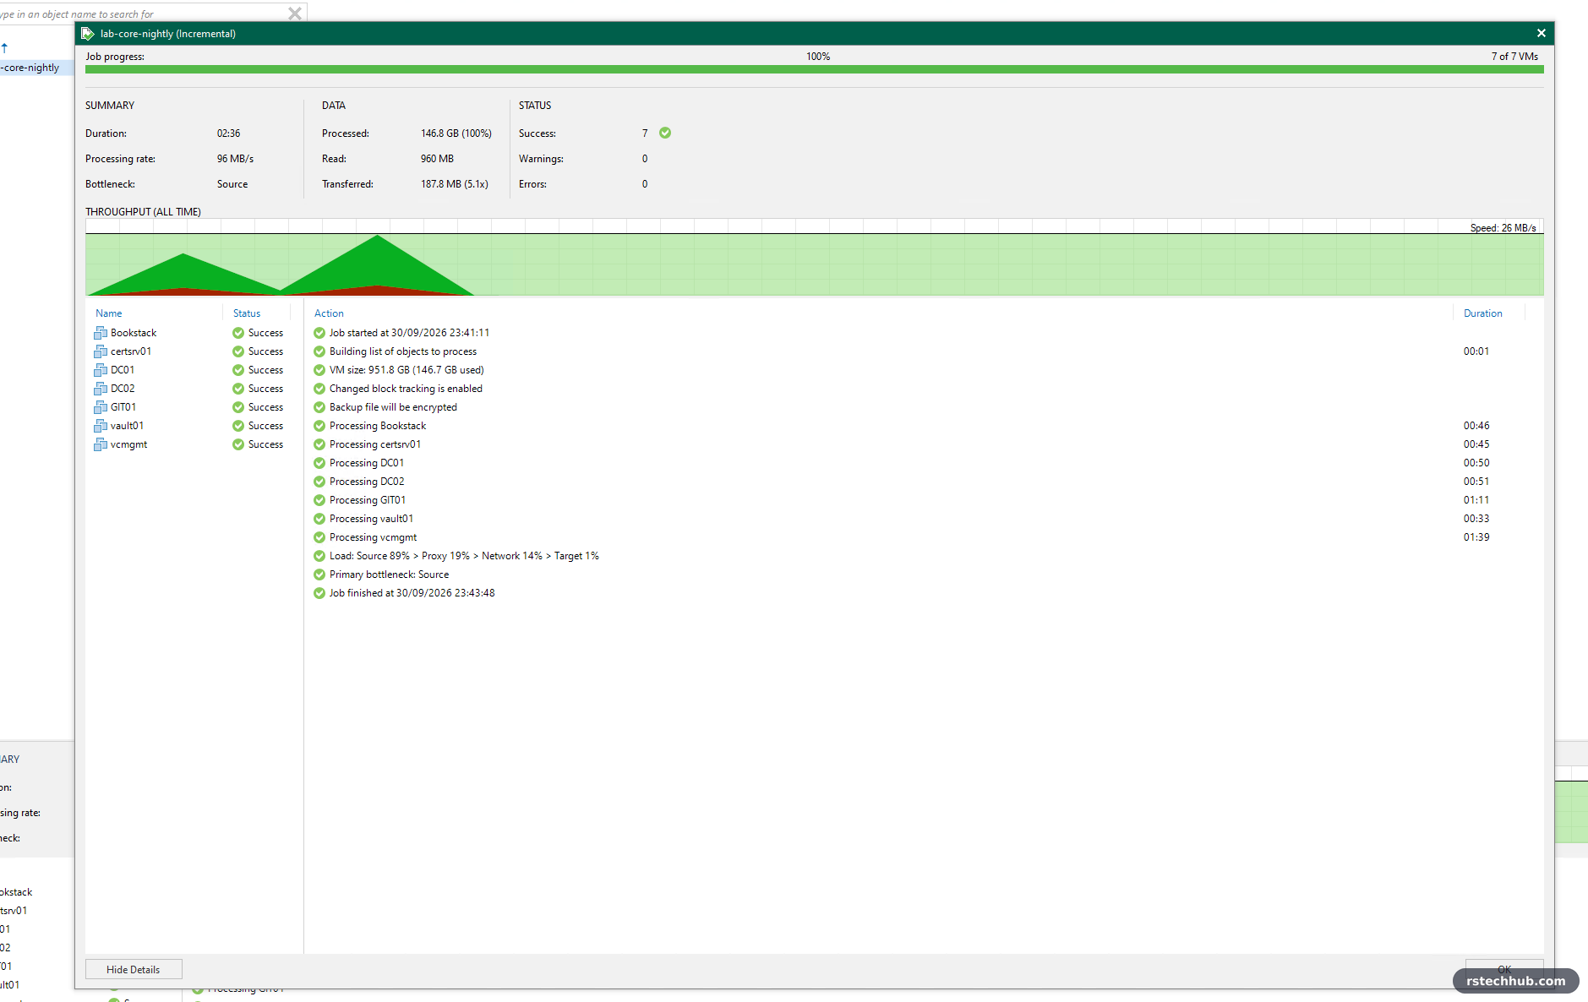Click the Success status icon for vcmgmt
This screenshot has width=1588, height=1002.
(x=238, y=444)
